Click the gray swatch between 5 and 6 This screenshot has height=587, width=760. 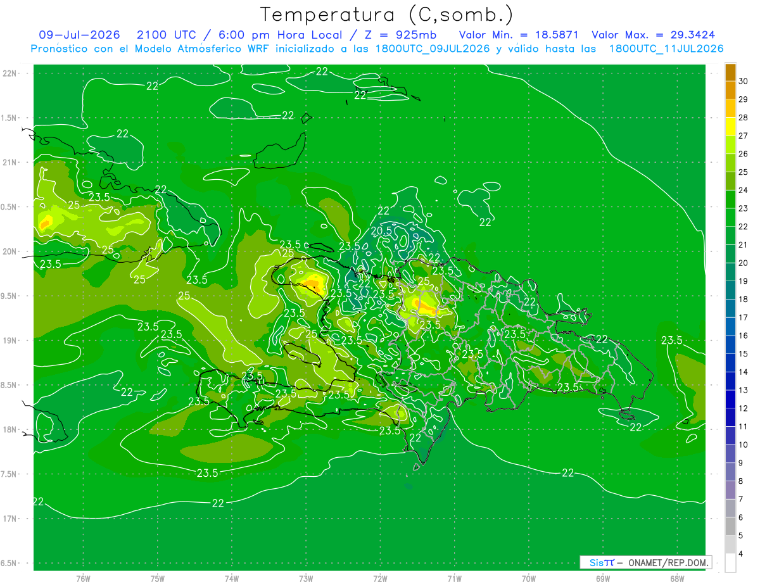(x=730, y=527)
